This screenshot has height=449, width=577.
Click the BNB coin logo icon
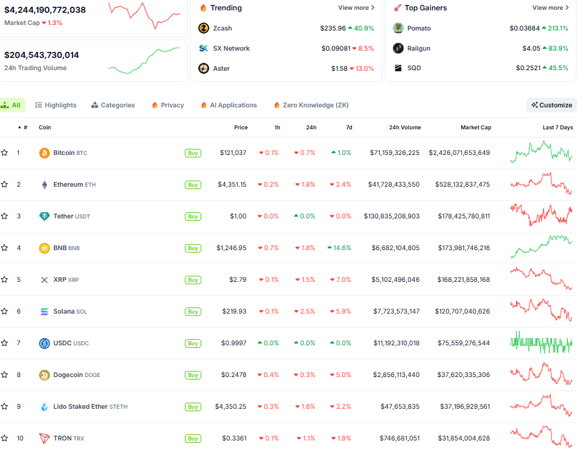(x=44, y=248)
